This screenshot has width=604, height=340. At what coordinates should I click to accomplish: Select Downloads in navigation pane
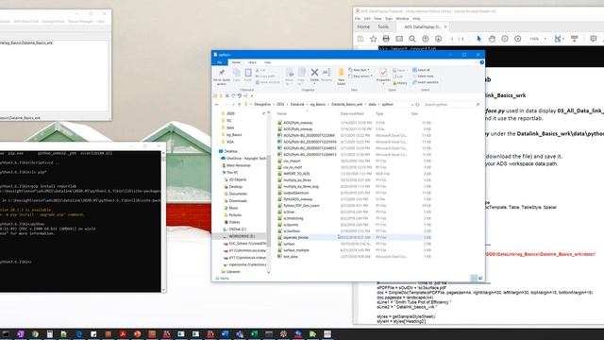[x=235, y=201]
